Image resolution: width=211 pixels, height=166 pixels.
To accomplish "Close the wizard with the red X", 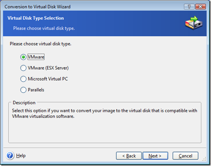I will (x=200, y=7).
